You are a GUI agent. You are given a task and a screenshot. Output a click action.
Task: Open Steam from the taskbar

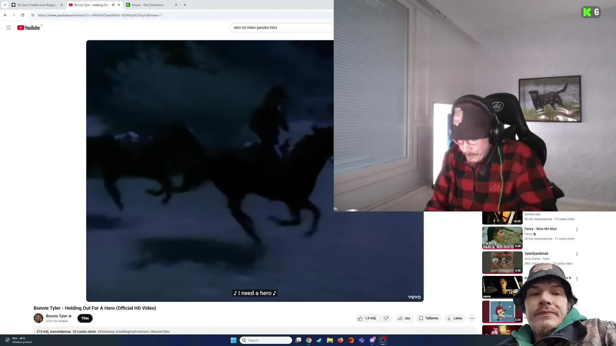coord(319,340)
